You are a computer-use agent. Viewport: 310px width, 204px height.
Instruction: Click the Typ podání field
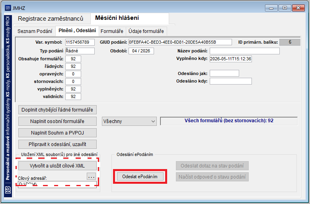[x=80, y=51]
